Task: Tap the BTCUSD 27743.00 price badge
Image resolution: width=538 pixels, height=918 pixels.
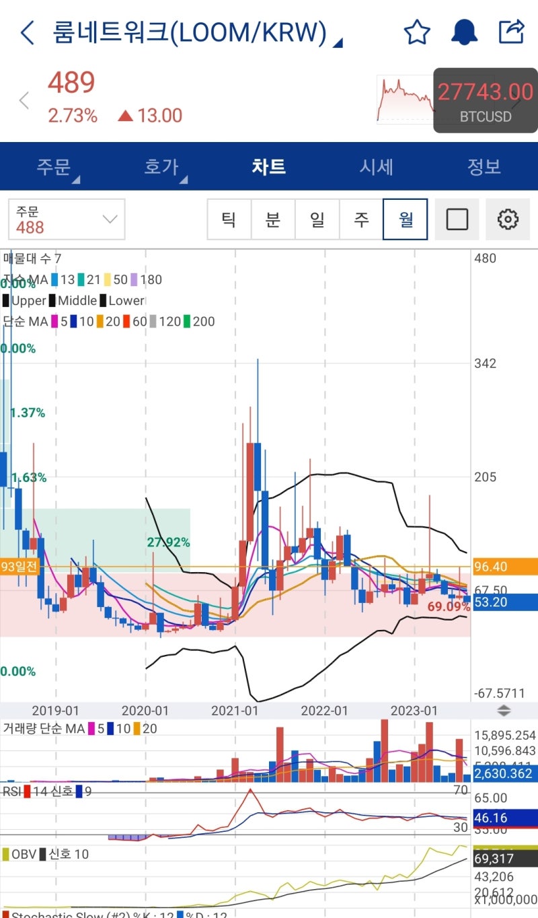Action: pos(486,100)
